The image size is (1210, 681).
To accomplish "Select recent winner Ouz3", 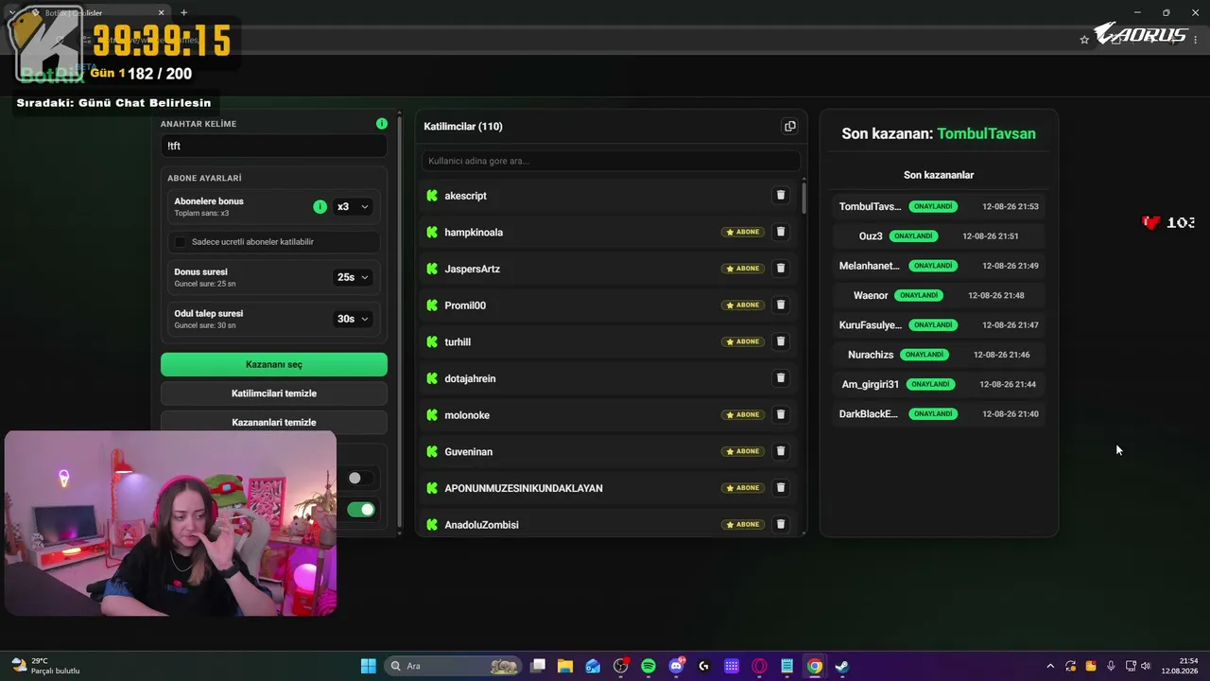I will click(x=871, y=236).
